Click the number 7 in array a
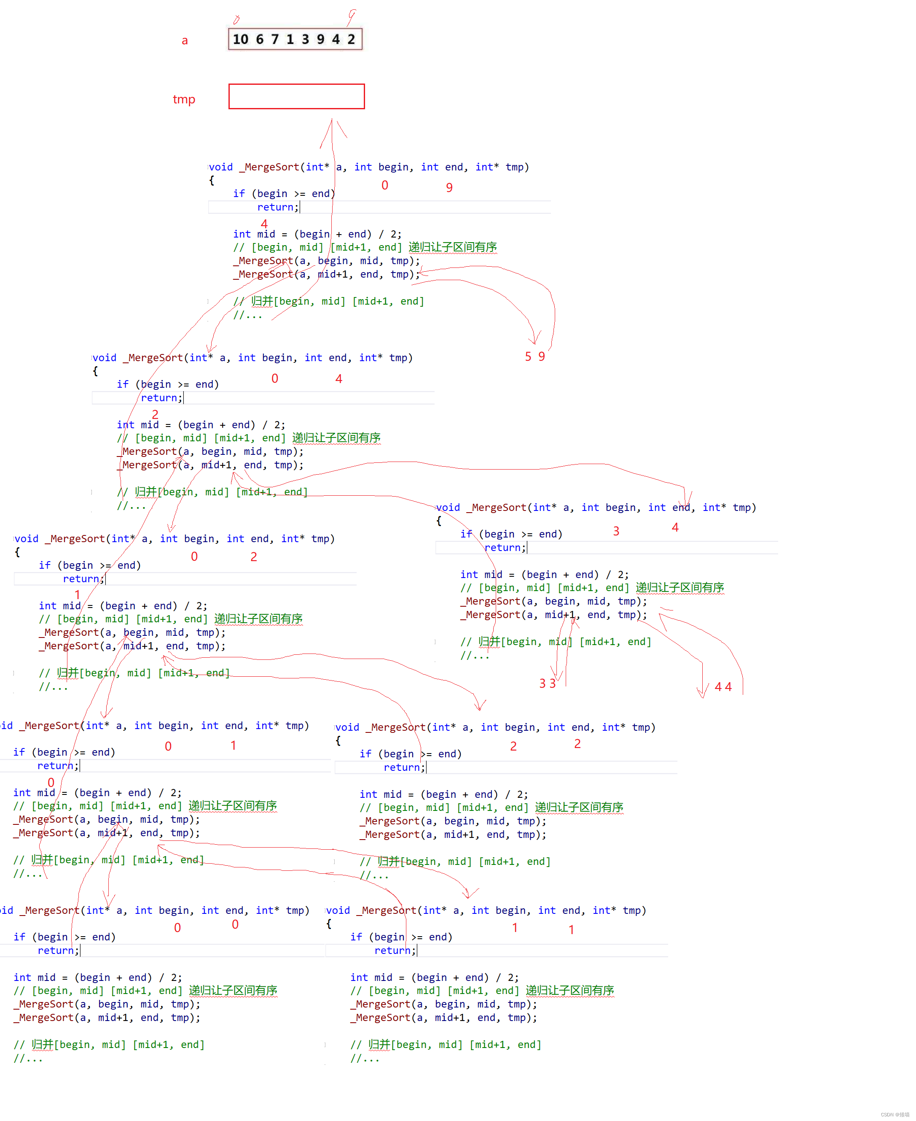 point(275,39)
